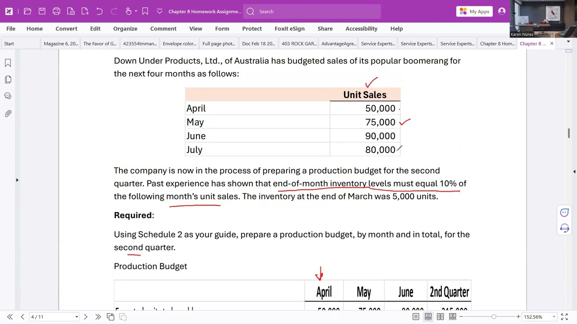Open the View tab

pyautogui.click(x=196, y=28)
